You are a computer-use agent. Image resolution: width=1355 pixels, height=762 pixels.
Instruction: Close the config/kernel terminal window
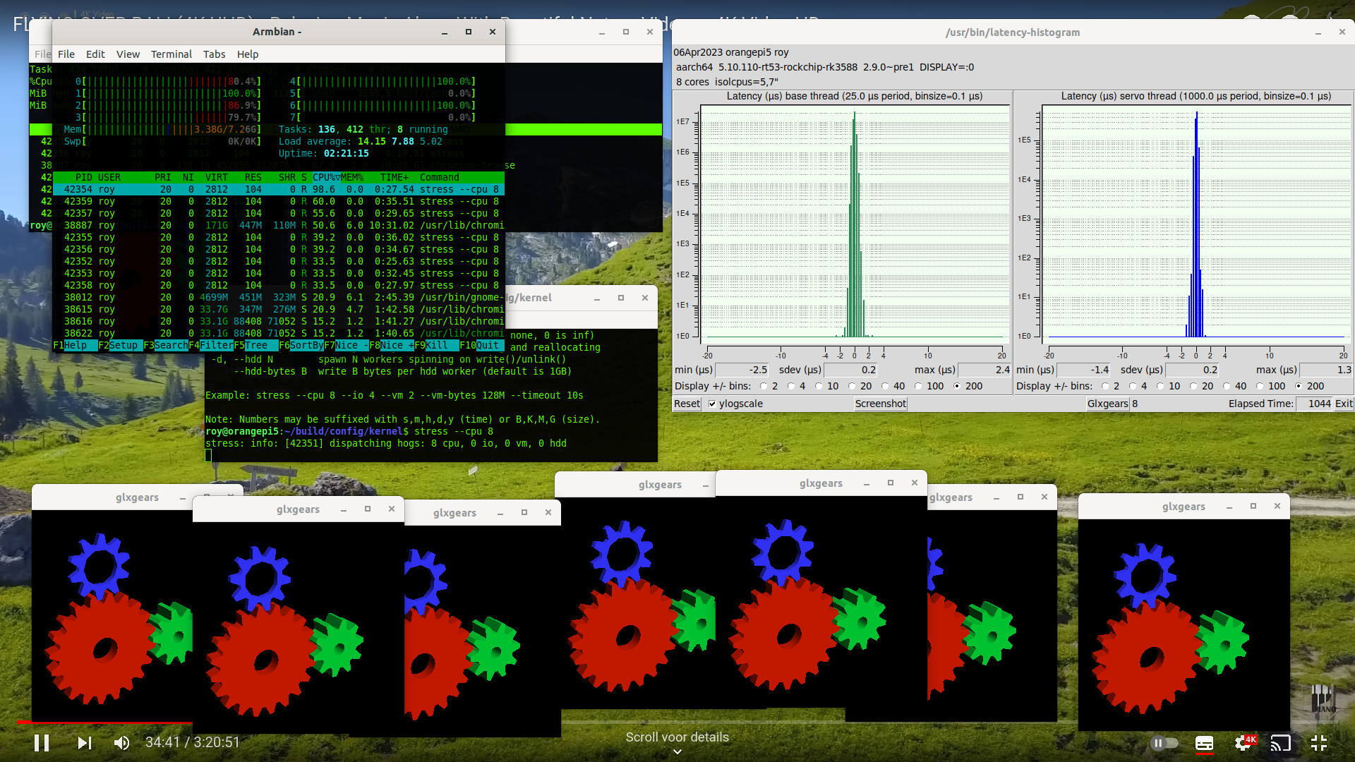645,298
